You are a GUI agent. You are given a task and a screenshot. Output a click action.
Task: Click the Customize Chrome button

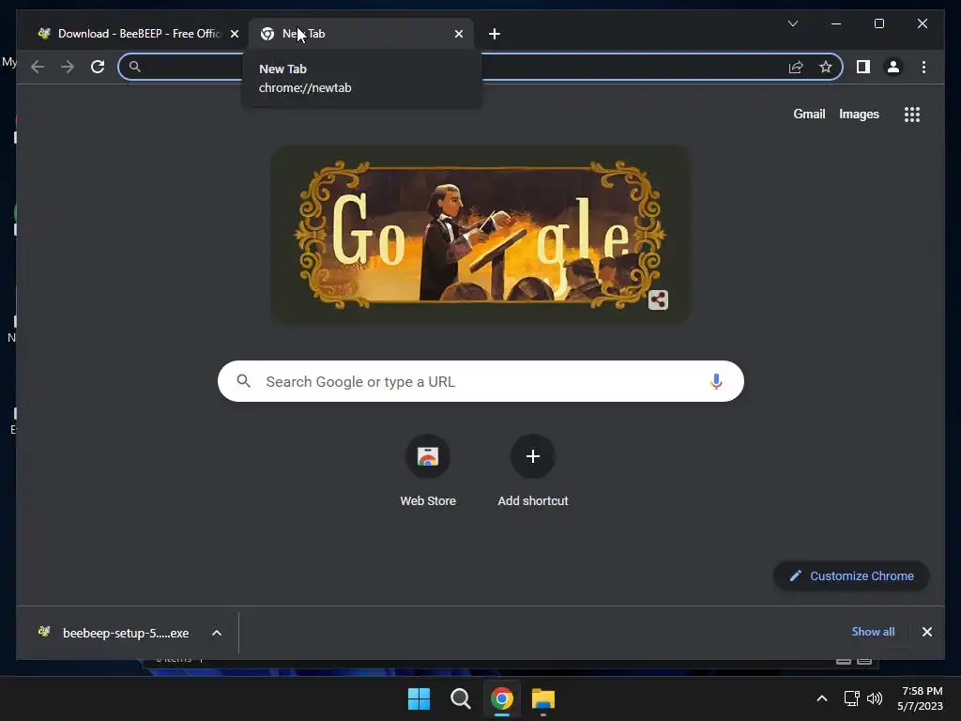pos(851,575)
